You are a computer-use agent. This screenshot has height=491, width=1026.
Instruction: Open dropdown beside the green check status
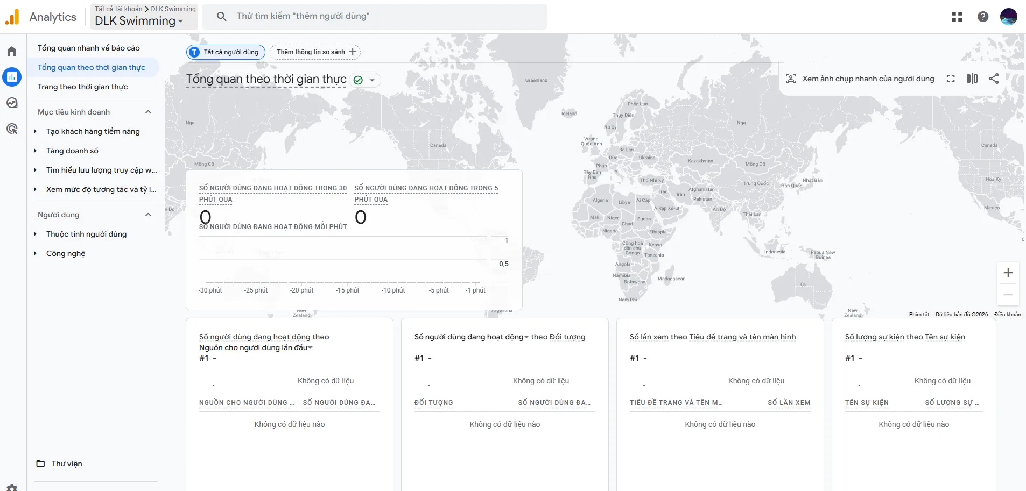pos(372,80)
